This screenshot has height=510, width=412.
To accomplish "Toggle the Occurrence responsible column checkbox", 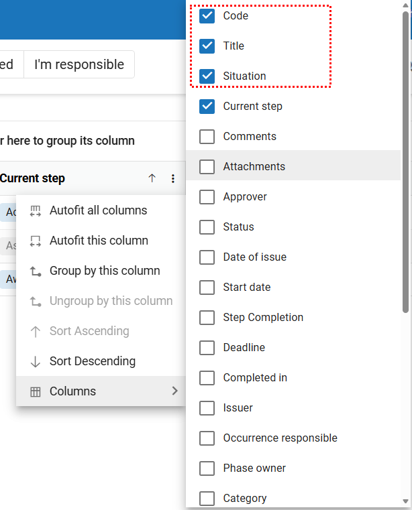I will (207, 438).
